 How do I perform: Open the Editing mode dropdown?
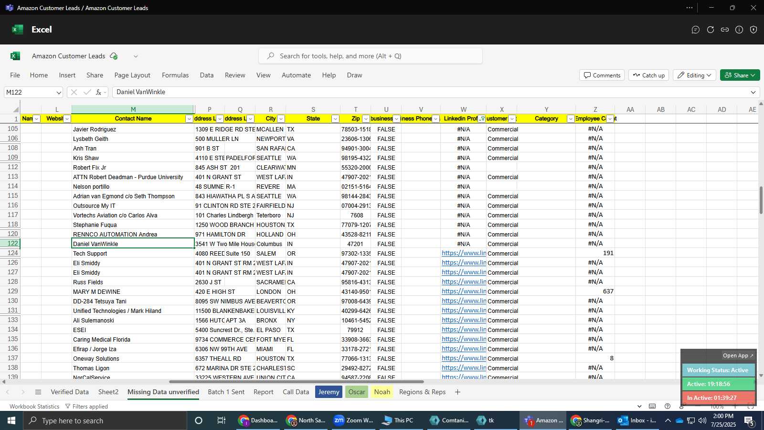(694, 75)
